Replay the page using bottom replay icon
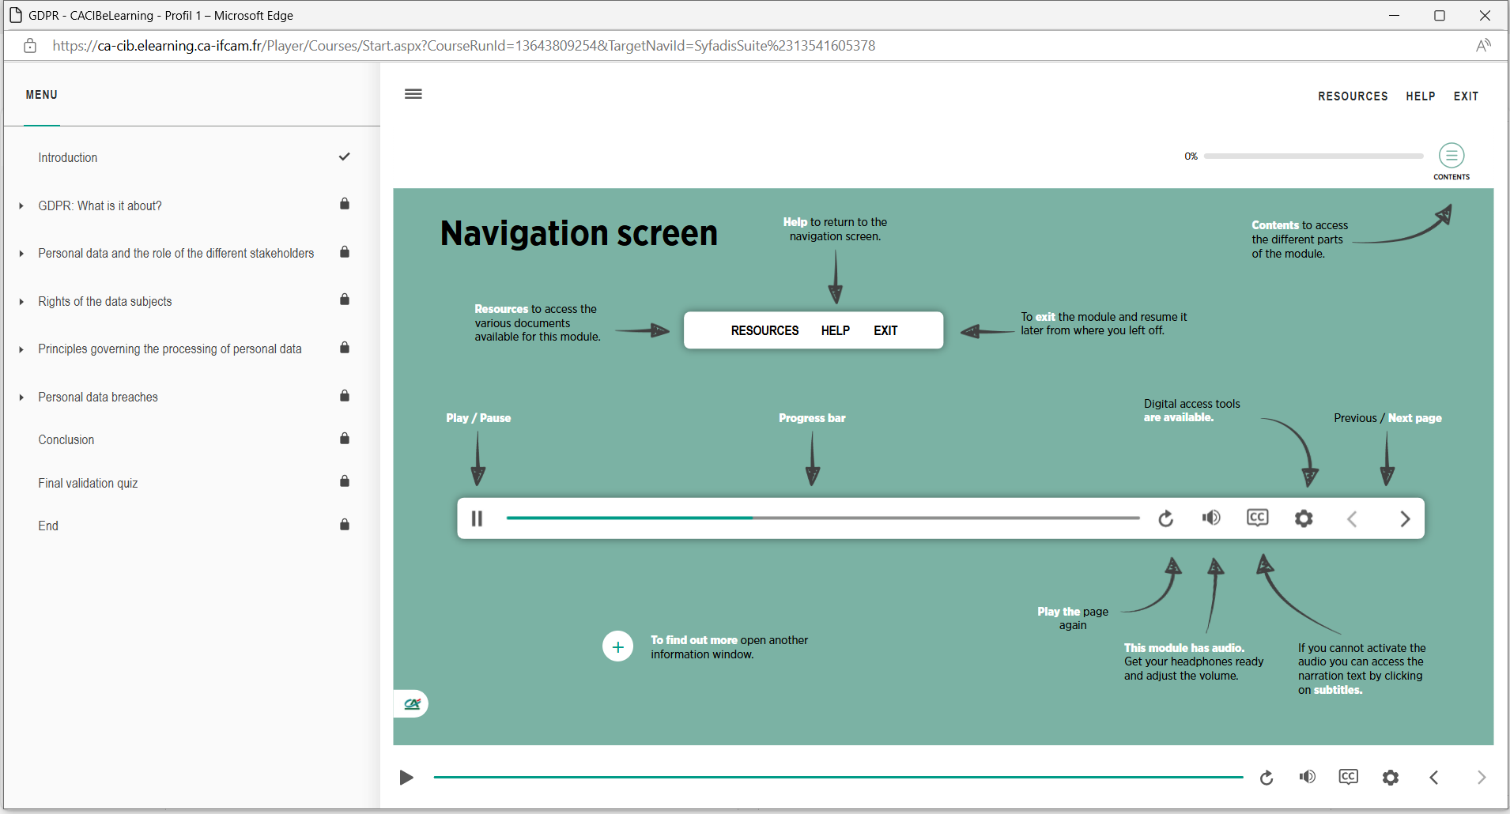The image size is (1510, 814). click(1267, 778)
